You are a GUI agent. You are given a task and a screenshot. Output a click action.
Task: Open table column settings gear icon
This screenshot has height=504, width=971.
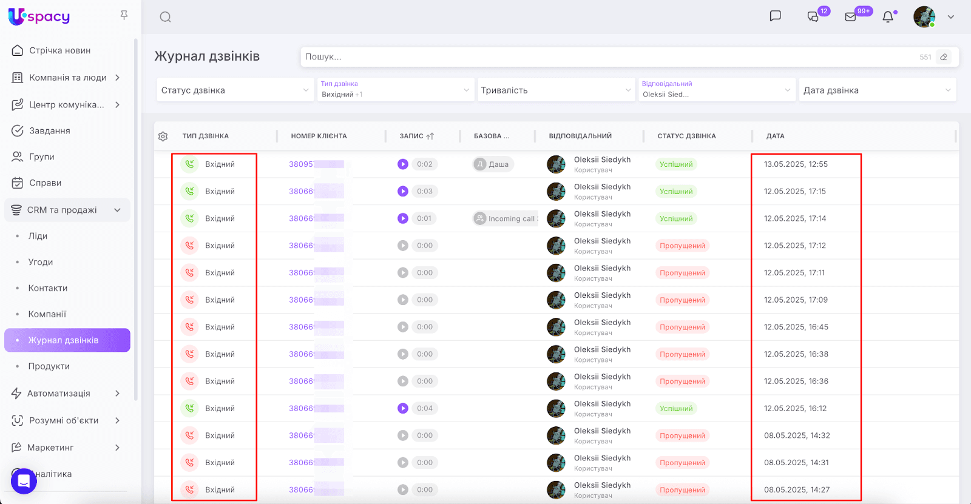163,136
